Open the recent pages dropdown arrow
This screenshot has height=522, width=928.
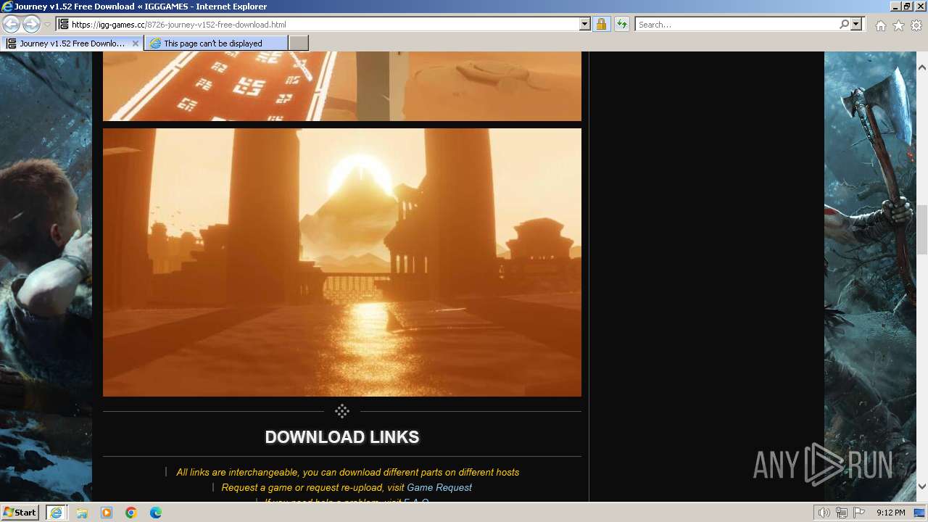47,25
